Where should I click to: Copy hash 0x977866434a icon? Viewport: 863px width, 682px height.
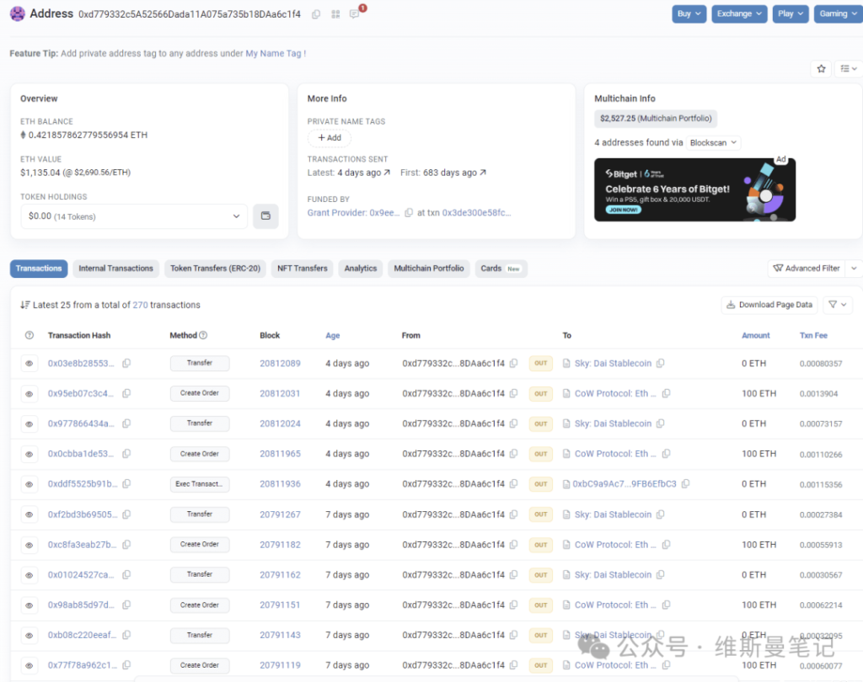(x=126, y=424)
